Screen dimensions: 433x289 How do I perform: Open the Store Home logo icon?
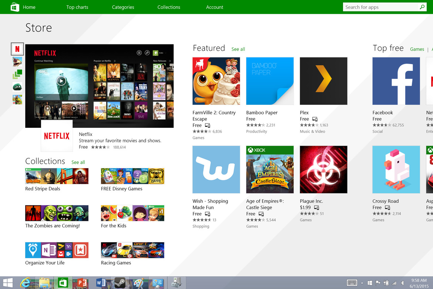pyautogui.click(x=15, y=7)
